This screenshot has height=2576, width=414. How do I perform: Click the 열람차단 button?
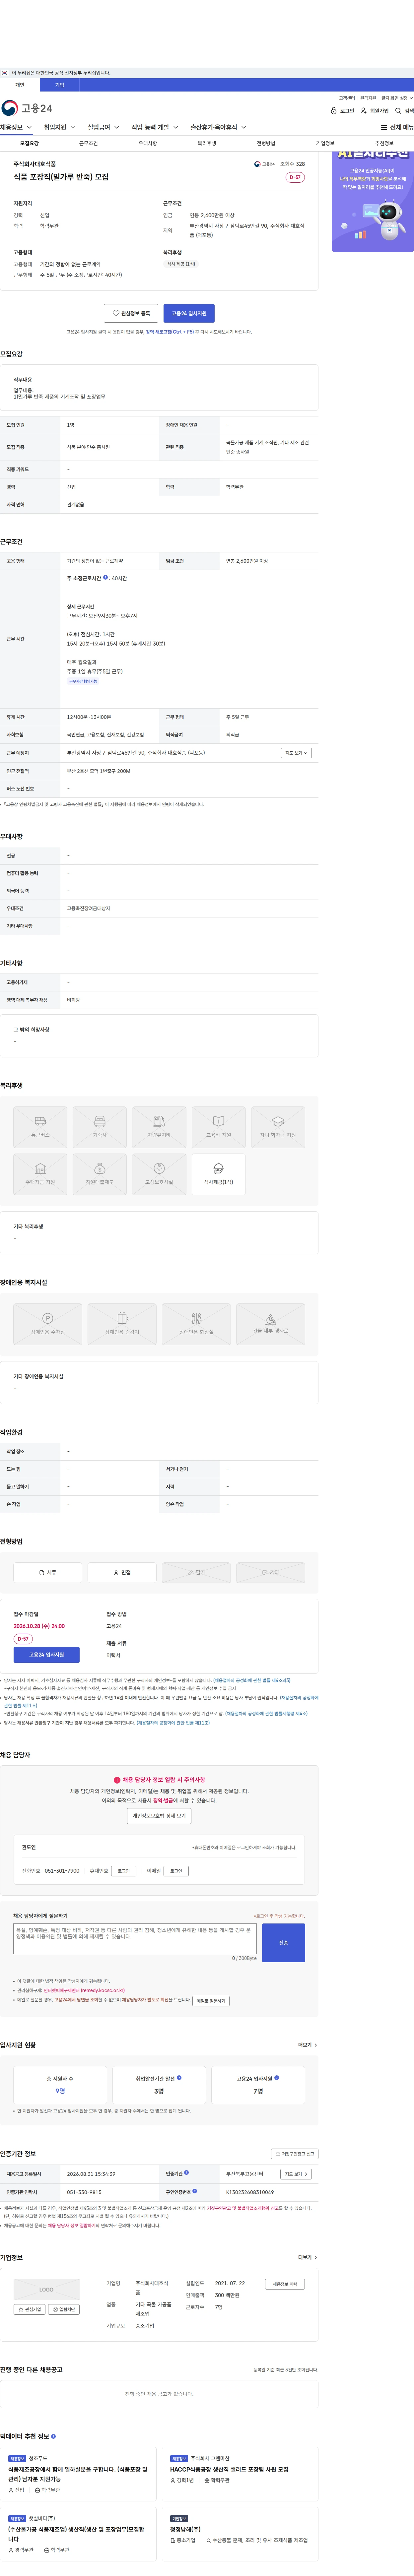pyautogui.click(x=64, y=2309)
